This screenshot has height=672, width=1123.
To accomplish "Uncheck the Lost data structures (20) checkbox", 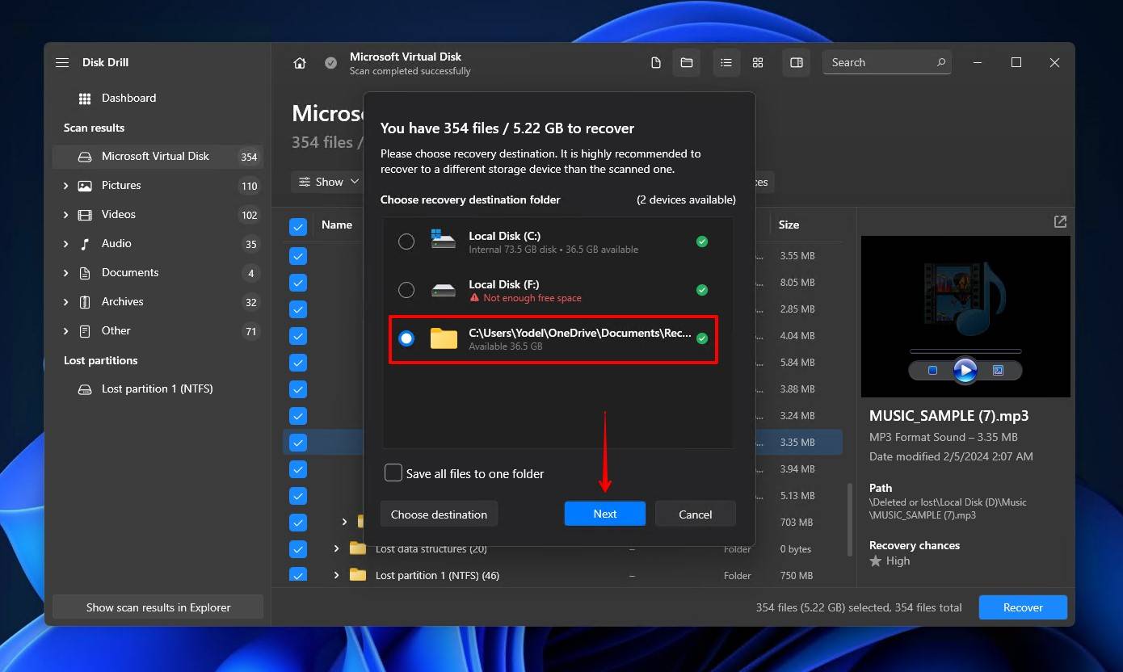I will pyautogui.click(x=298, y=549).
